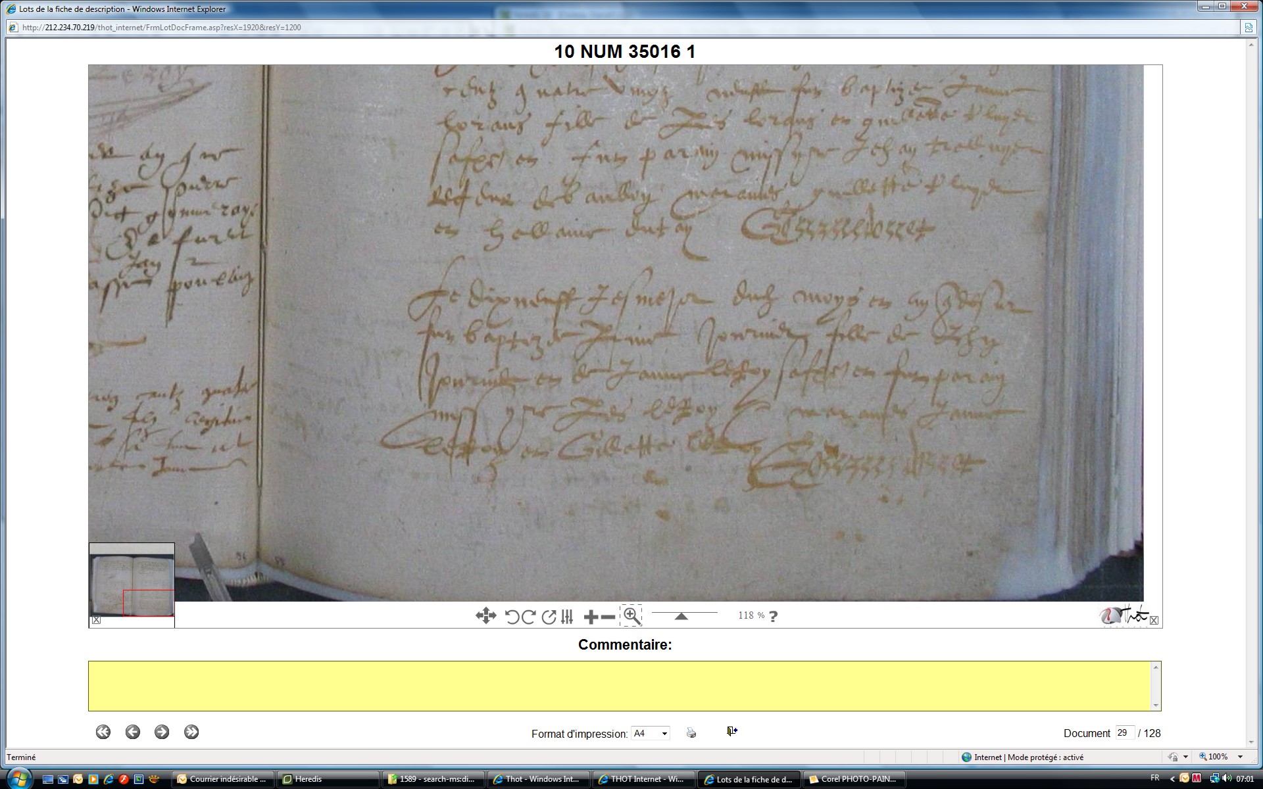Click the reset view circular arrow icon

(x=549, y=617)
